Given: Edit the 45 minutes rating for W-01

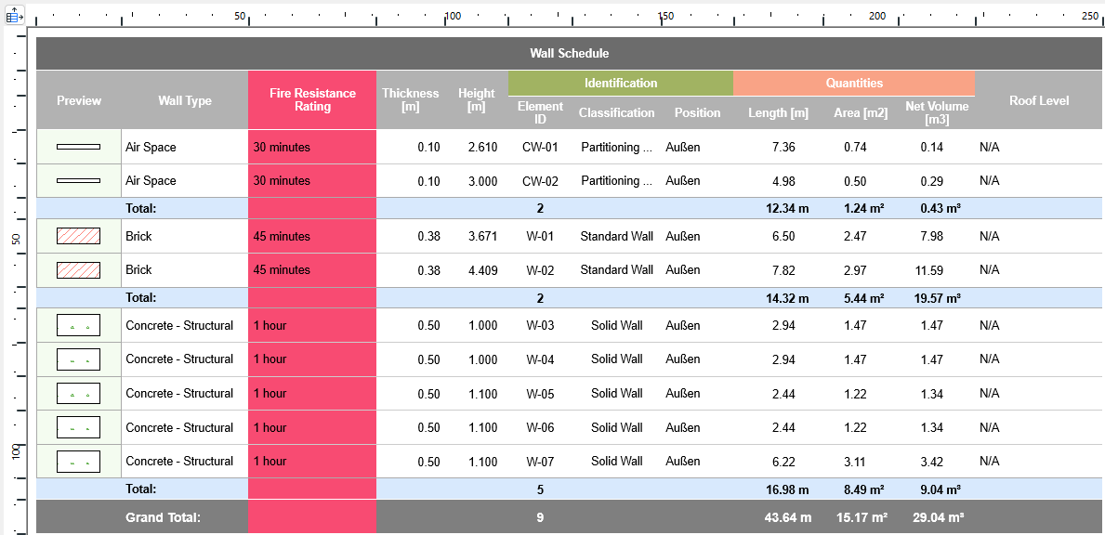Looking at the screenshot, I should (282, 237).
